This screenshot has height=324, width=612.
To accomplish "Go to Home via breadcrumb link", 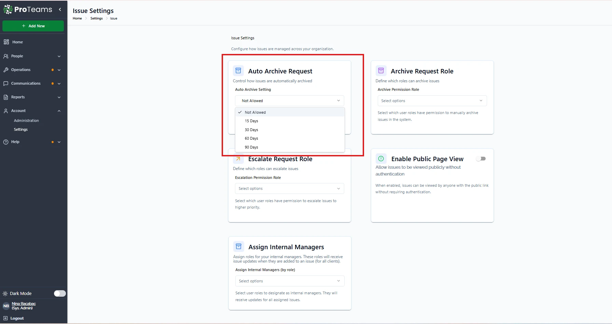I will click(77, 18).
